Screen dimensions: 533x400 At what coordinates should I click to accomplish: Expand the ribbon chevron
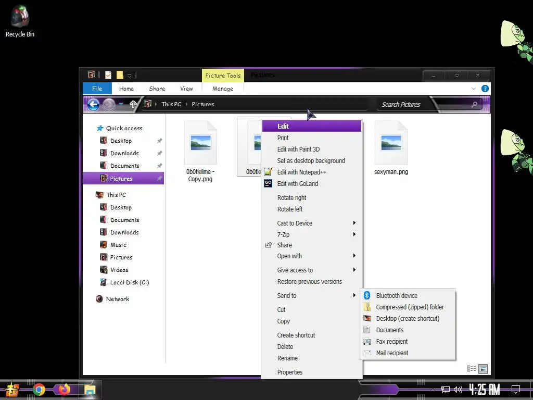[474, 89]
